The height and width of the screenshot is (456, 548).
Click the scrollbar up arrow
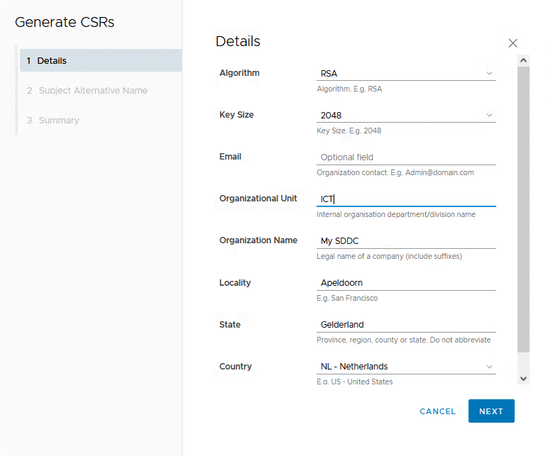click(x=523, y=60)
